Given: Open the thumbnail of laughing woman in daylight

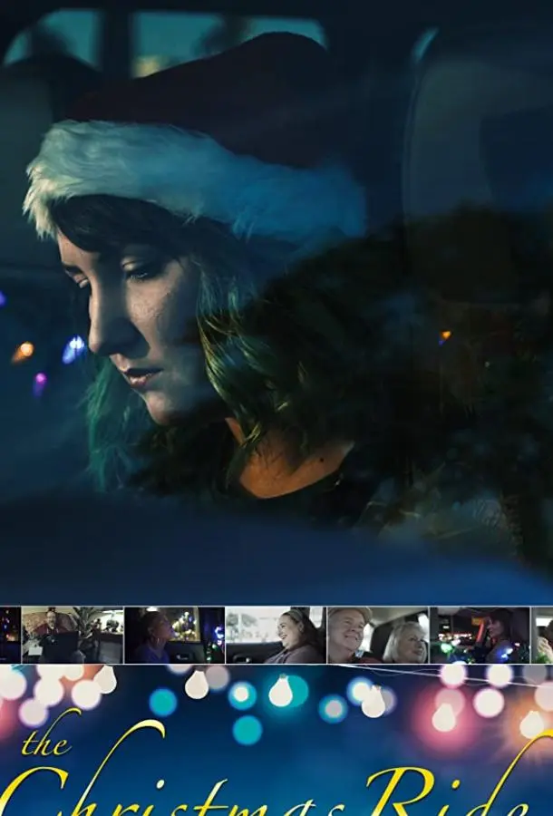Looking at the screenshot, I should click(x=275, y=635).
